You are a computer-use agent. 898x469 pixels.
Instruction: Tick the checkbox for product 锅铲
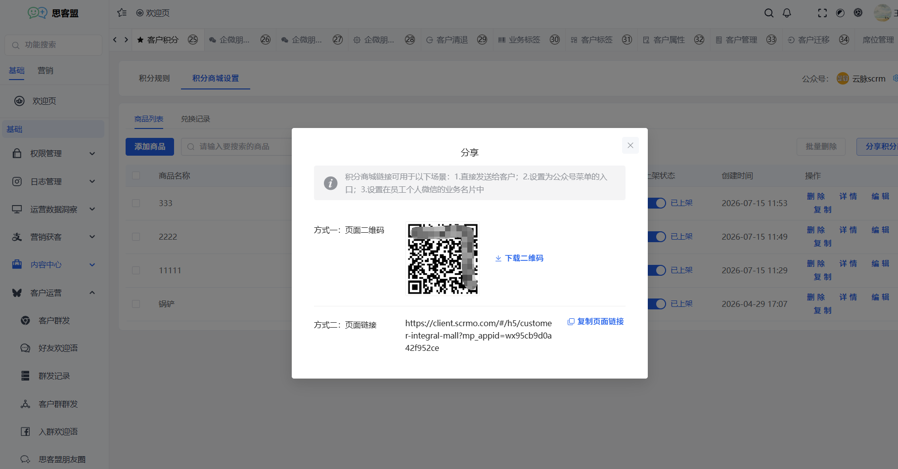136,304
